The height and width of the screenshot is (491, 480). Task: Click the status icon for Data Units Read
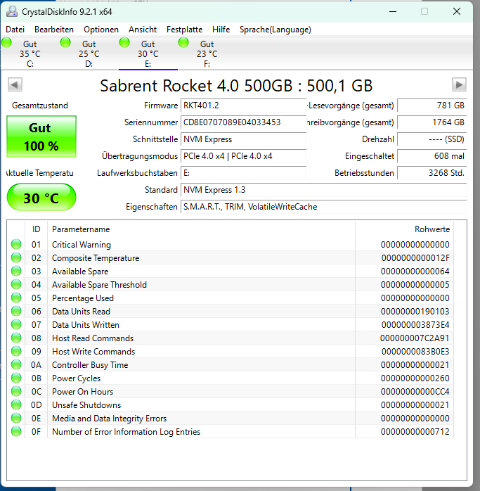point(16,311)
